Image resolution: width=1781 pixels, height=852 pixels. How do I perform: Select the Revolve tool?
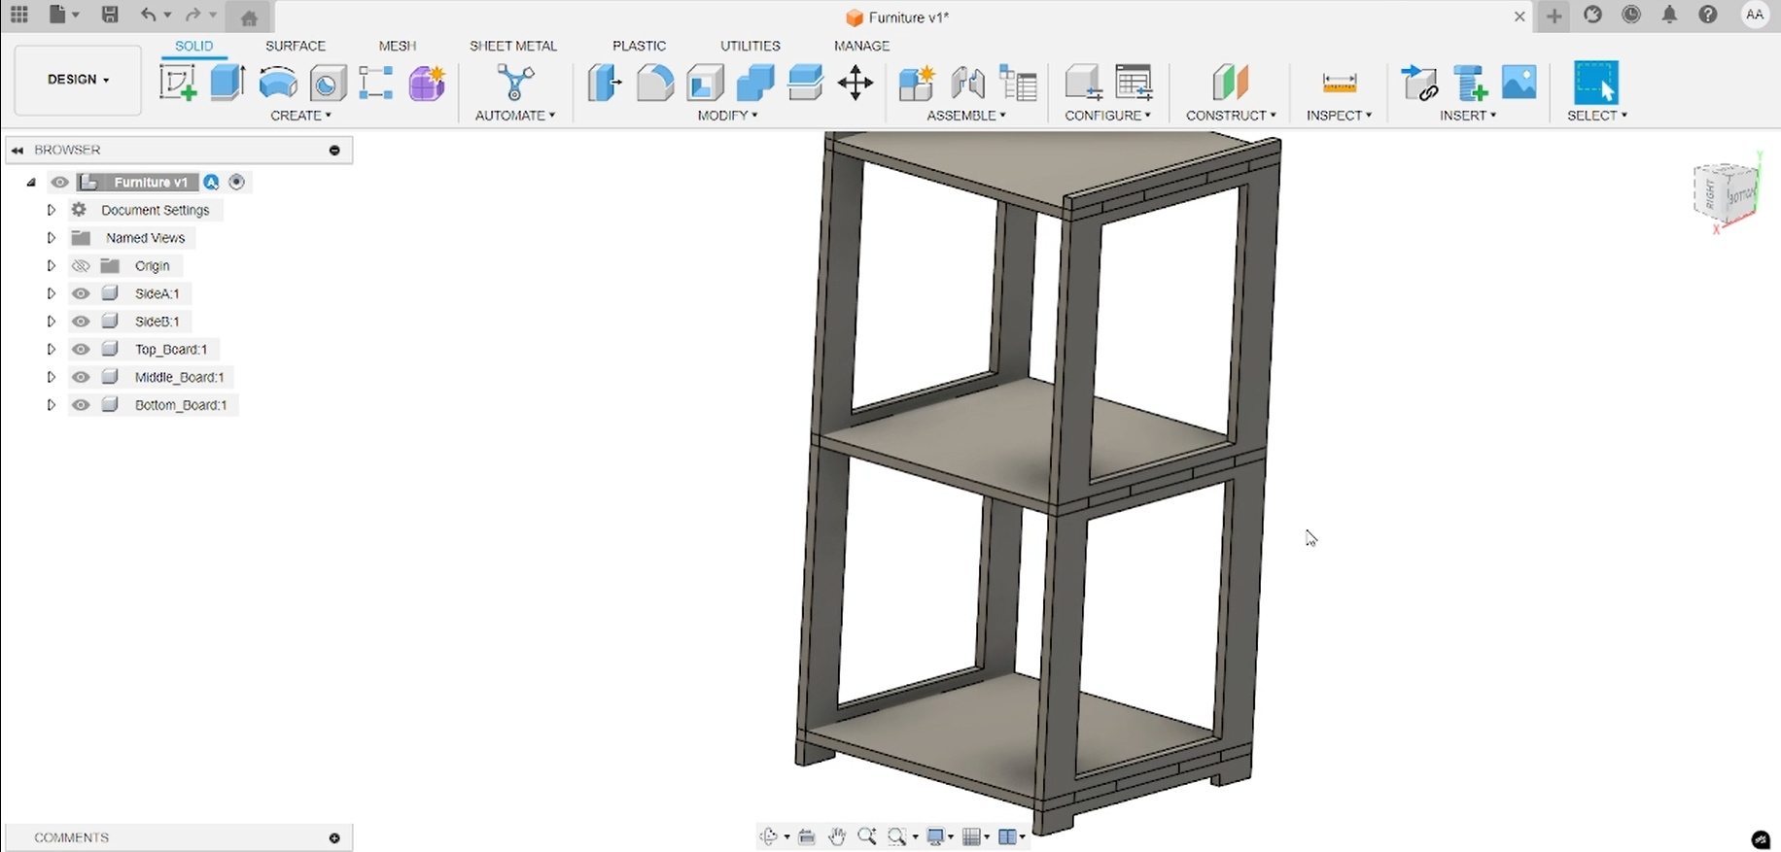pos(278,83)
